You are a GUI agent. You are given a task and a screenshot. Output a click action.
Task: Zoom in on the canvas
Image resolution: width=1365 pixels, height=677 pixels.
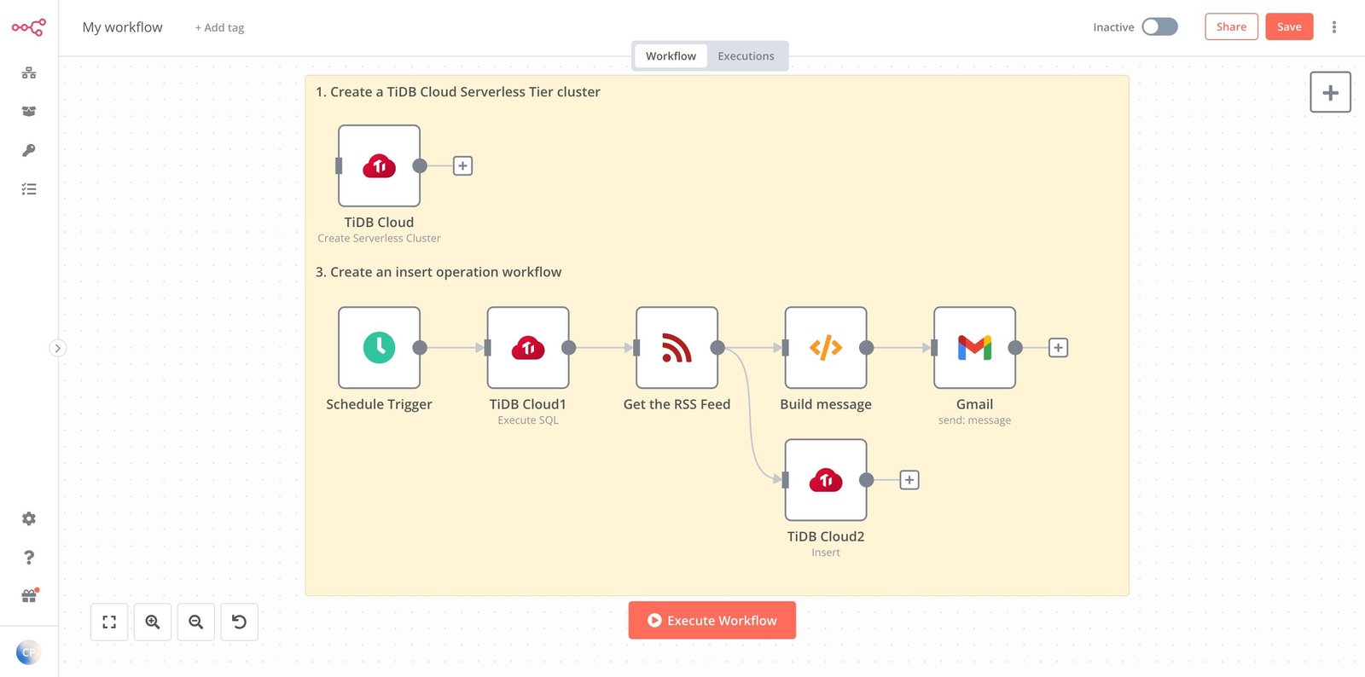click(x=153, y=622)
